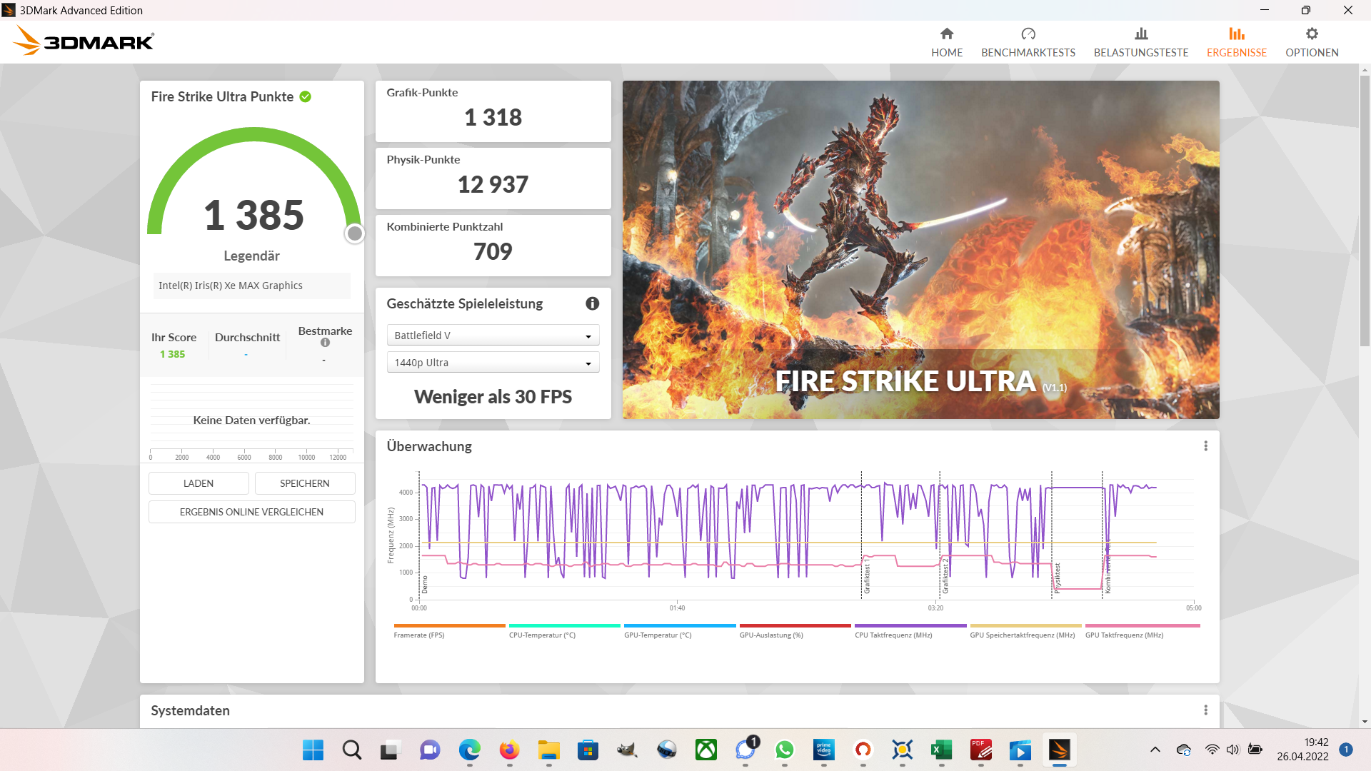Screen dimensions: 1371x771
Task: Open the Systemdaten three-dot menu
Action: click(1206, 710)
